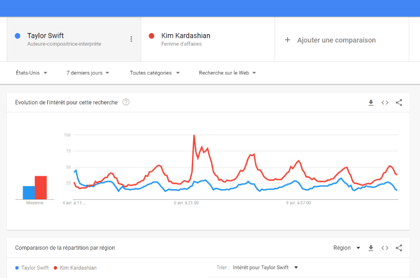Viewport: 420px width, 278px height.
Task: Open embed code for regional comparison
Action: point(385,248)
